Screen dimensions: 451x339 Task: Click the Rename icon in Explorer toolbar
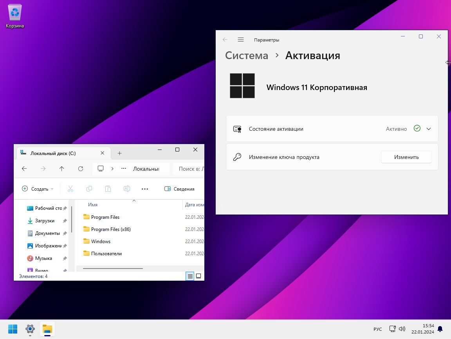(x=127, y=189)
